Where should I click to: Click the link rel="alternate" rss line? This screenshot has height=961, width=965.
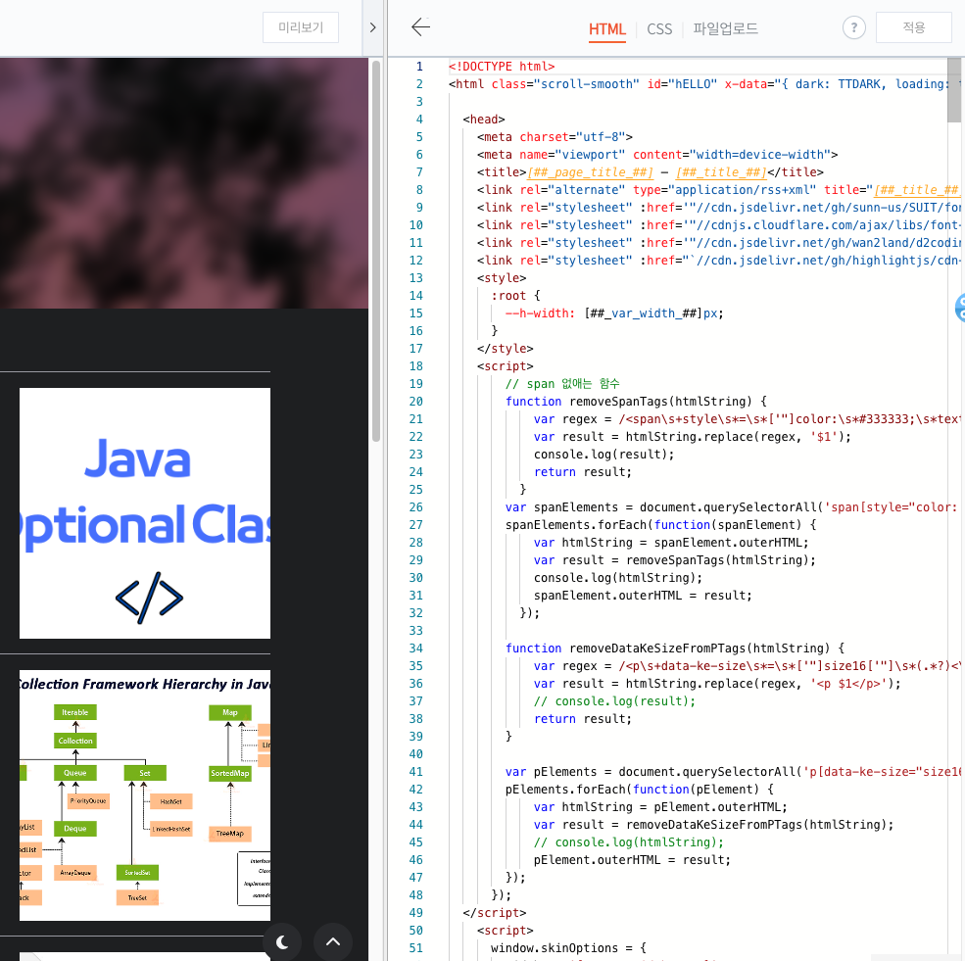coord(717,190)
